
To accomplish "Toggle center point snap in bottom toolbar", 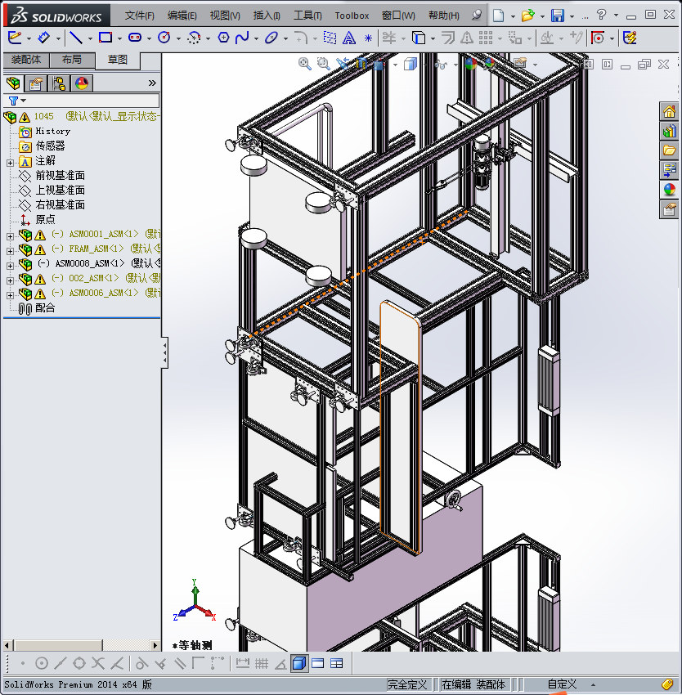I will 42,663.
